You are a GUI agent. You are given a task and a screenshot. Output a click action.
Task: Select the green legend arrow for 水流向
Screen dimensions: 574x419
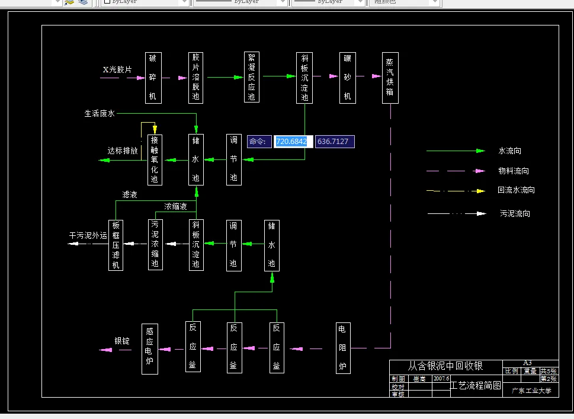coord(456,151)
